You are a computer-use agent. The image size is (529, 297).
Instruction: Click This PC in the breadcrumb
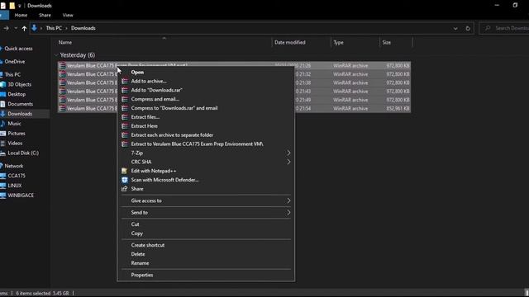pyautogui.click(x=54, y=28)
